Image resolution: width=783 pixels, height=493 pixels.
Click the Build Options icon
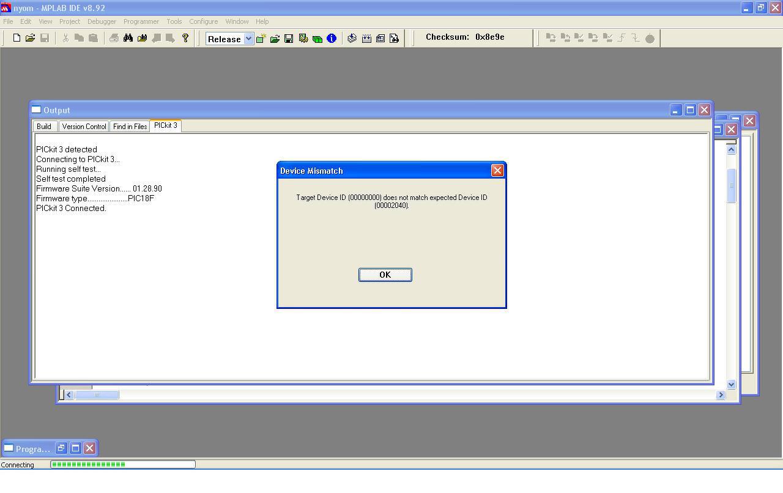[303, 39]
